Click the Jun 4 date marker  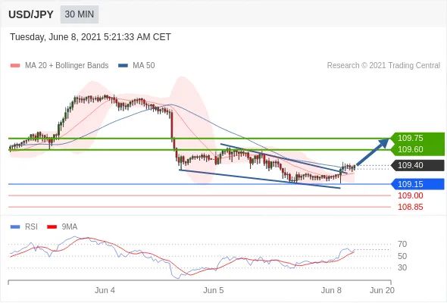[105, 290]
